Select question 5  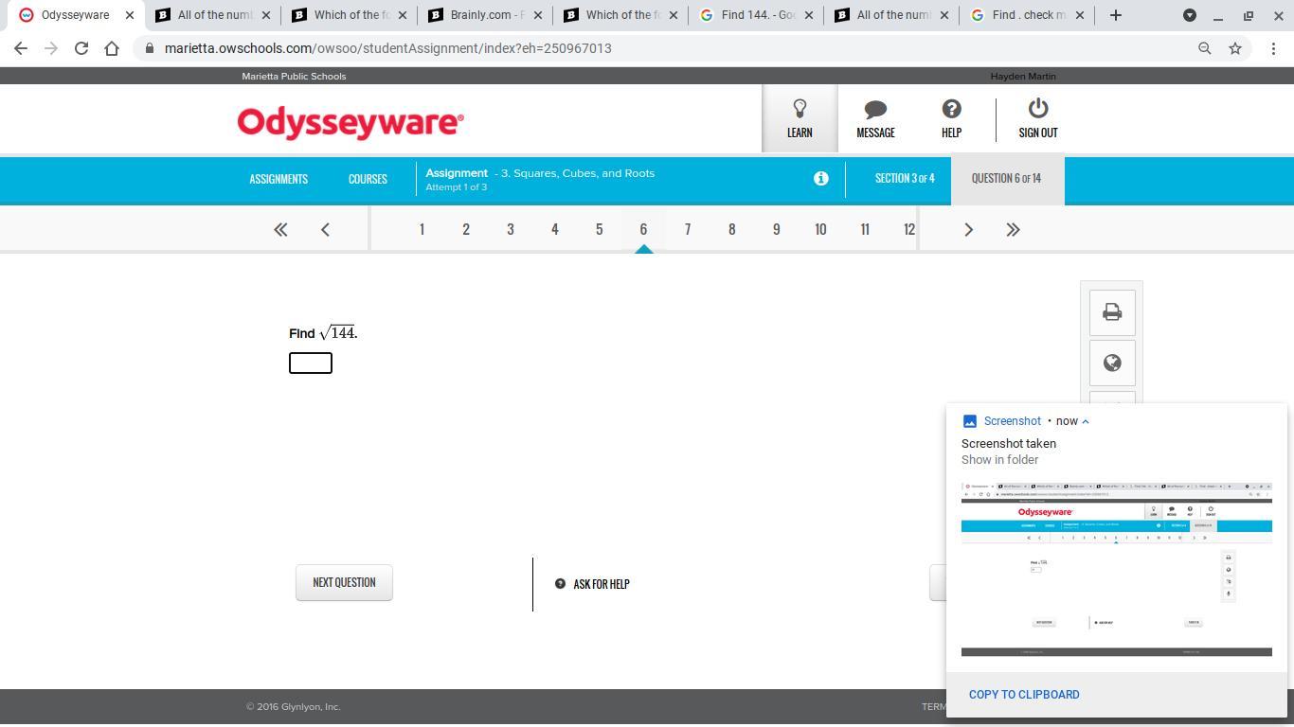[599, 229]
